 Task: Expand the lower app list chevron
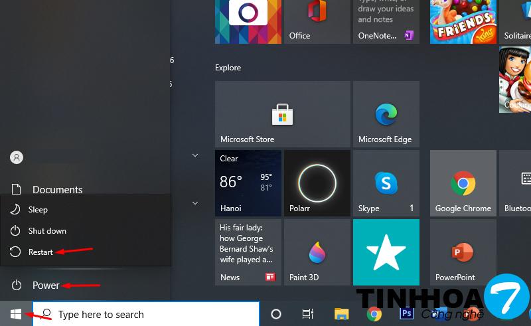pos(195,203)
